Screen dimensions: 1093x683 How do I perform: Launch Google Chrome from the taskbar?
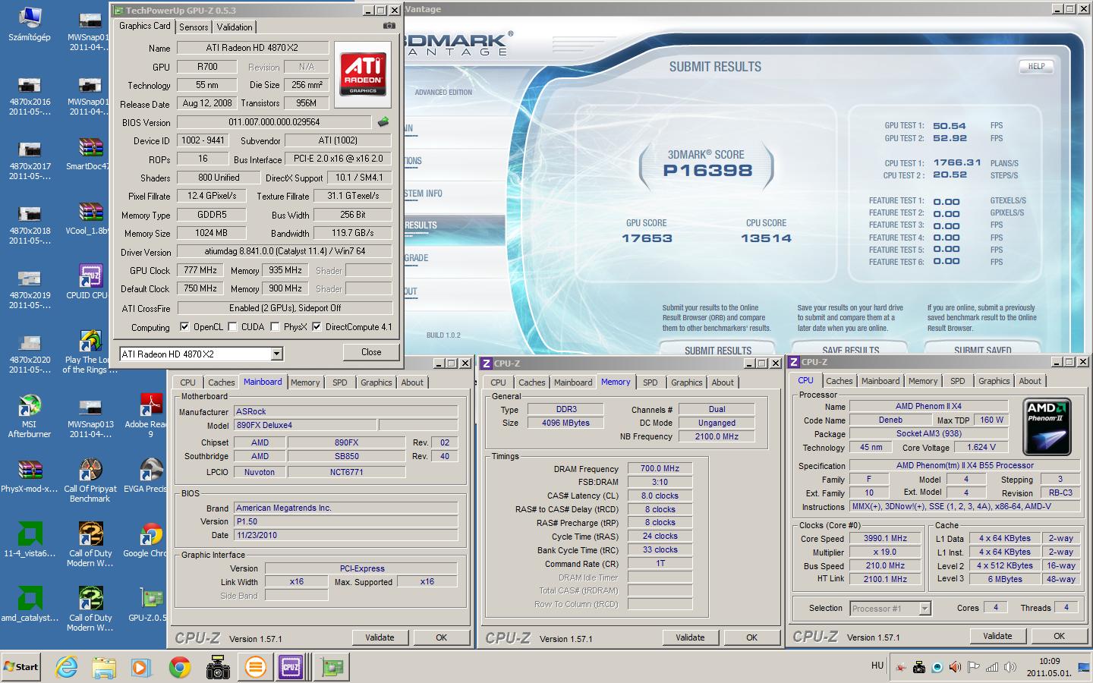pos(180,667)
